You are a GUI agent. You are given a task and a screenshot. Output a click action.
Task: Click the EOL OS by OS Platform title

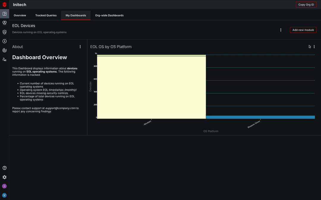111,47
